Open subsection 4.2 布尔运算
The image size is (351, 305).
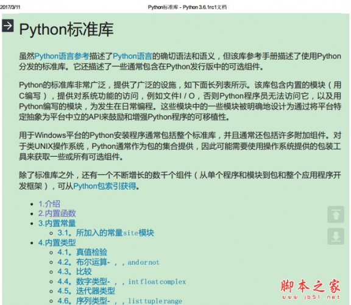coord(108,262)
